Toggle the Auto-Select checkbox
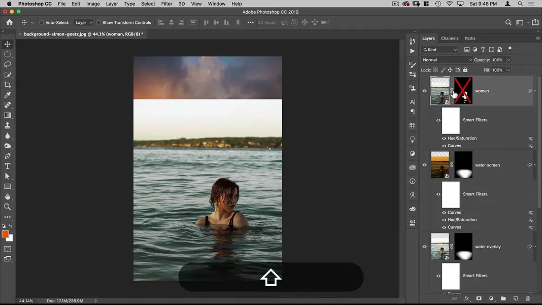 click(42, 22)
